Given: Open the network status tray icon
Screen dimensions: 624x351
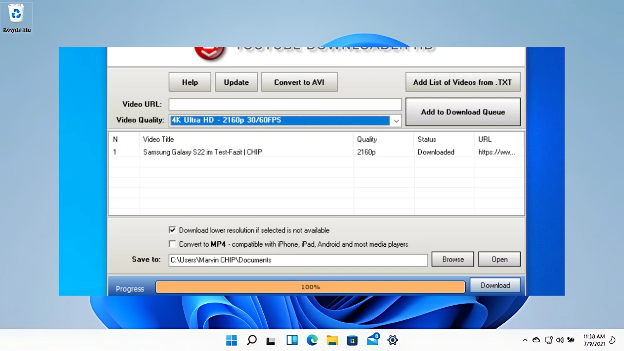Looking at the screenshot, I should point(549,340).
